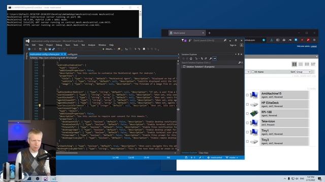Open the Edit menu in Visual Studio
325x182 pixels.
coord(34,45)
